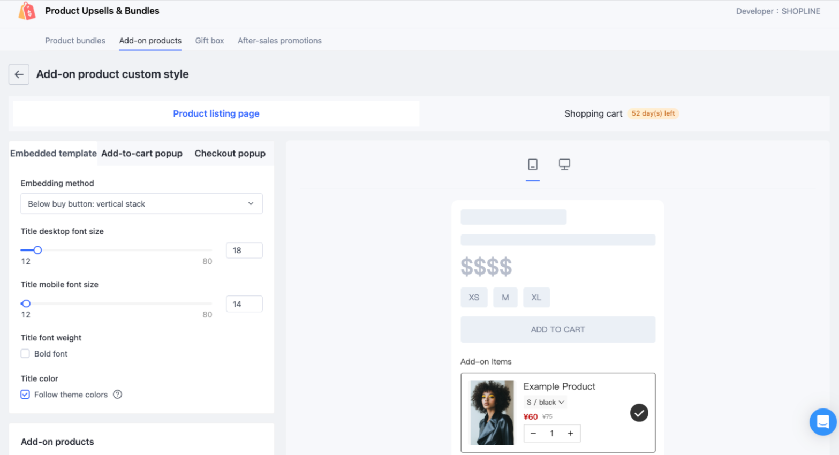
Task: Uncheck Follow theme colors
Action: [25, 395]
